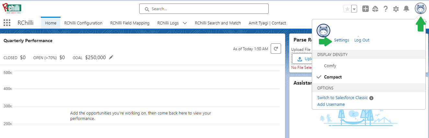Open the notifications bell
This screenshot has height=138, width=429.
click(406, 9)
